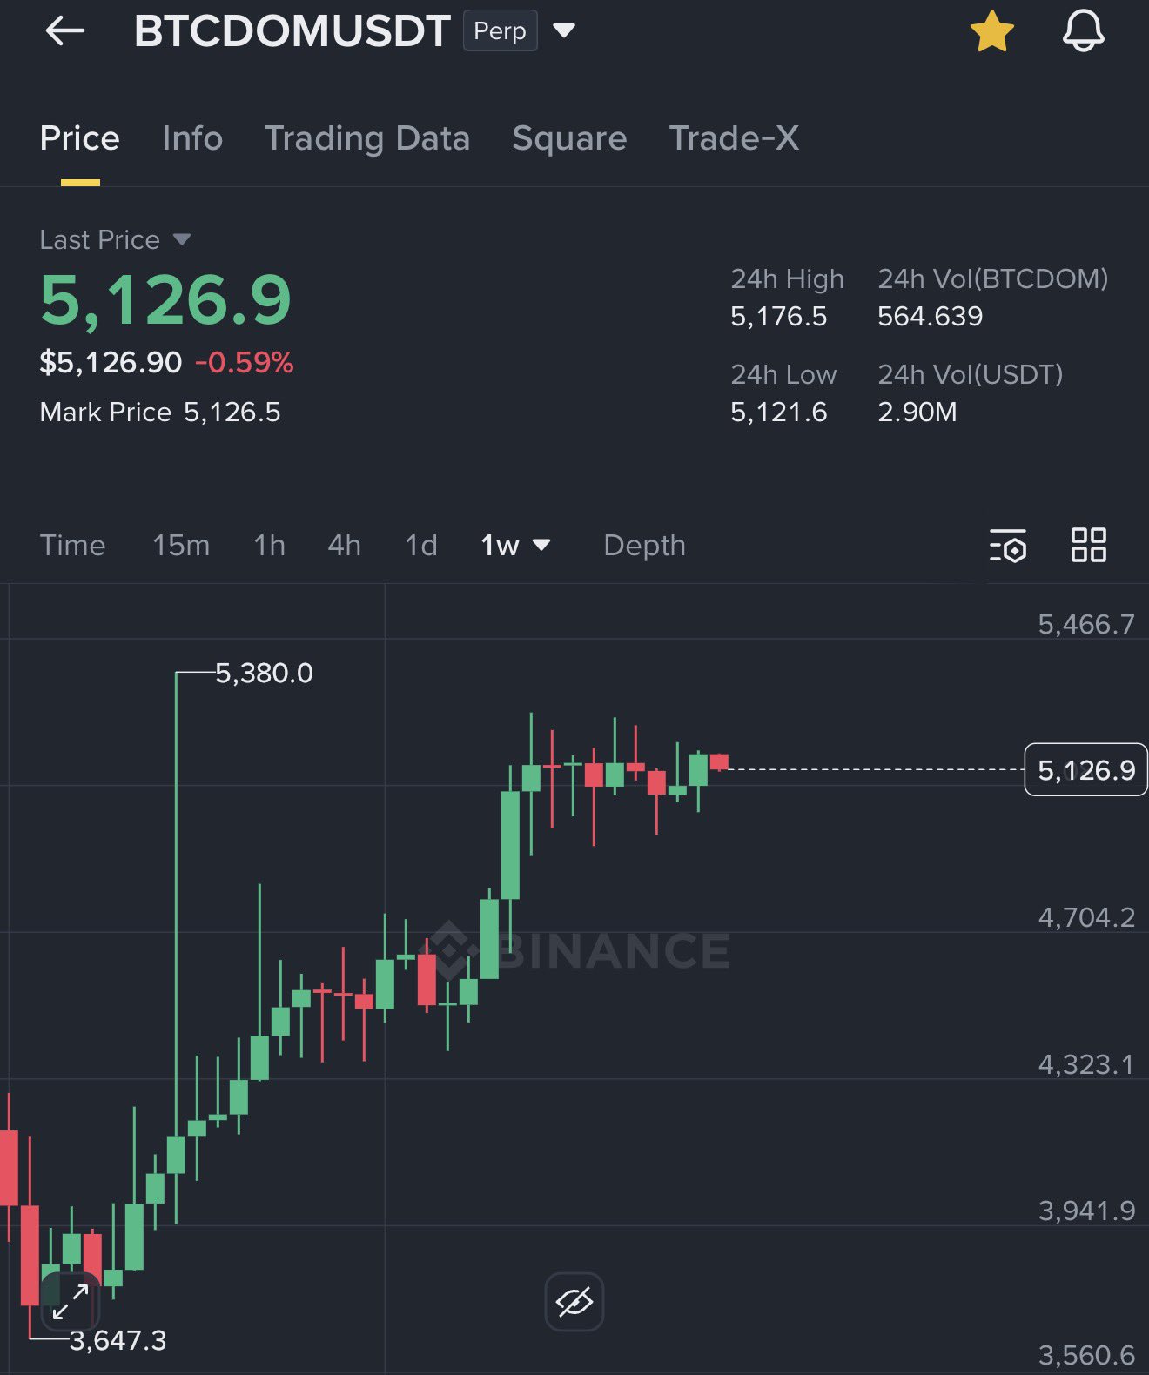
Task: Switch chart to 4h interval
Action: (344, 546)
